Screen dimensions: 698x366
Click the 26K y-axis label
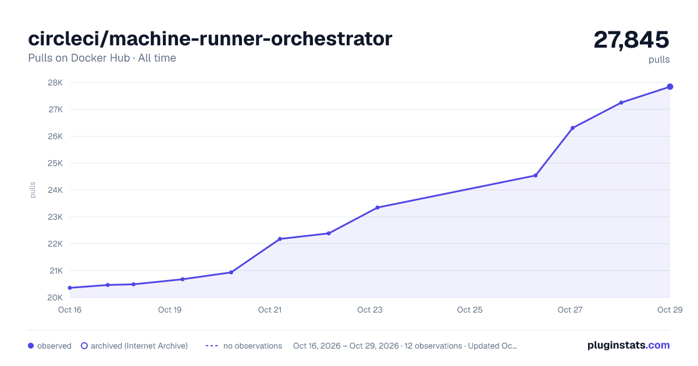pos(55,136)
